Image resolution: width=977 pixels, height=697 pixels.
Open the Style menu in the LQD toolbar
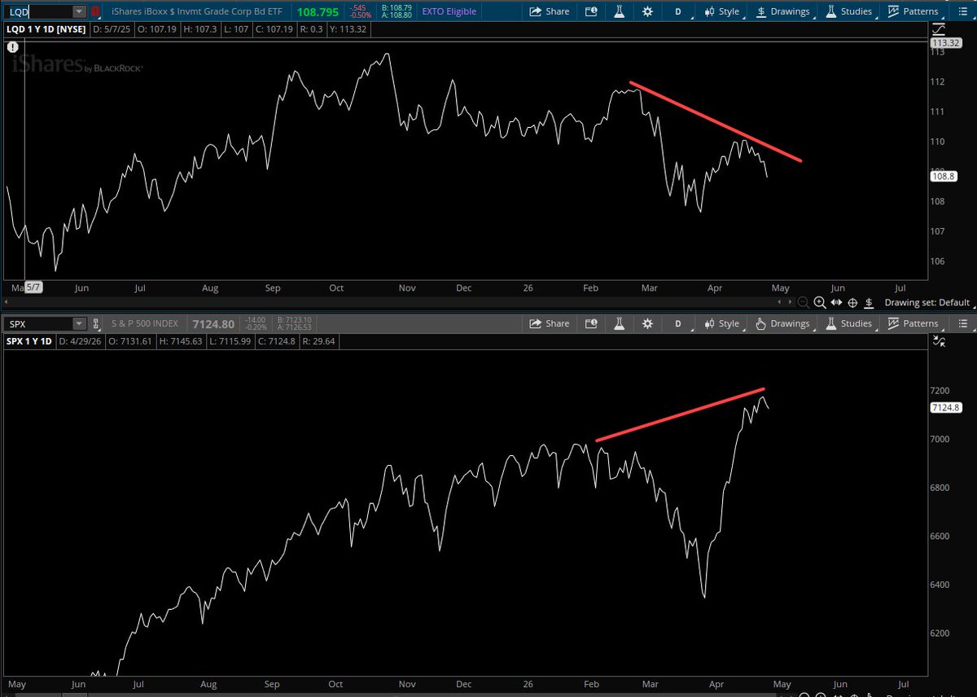click(x=721, y=11)
